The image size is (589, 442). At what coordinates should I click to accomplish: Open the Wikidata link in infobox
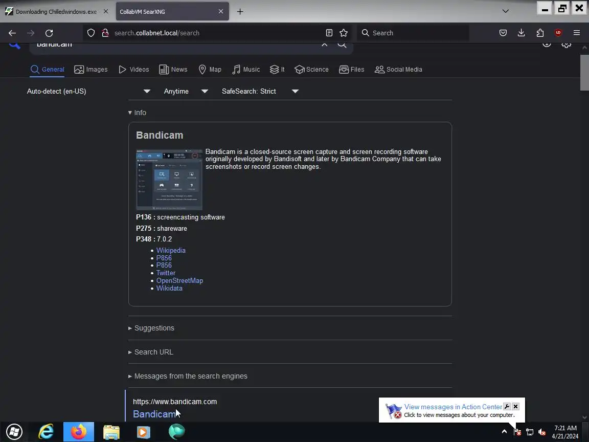coord(169,289)
